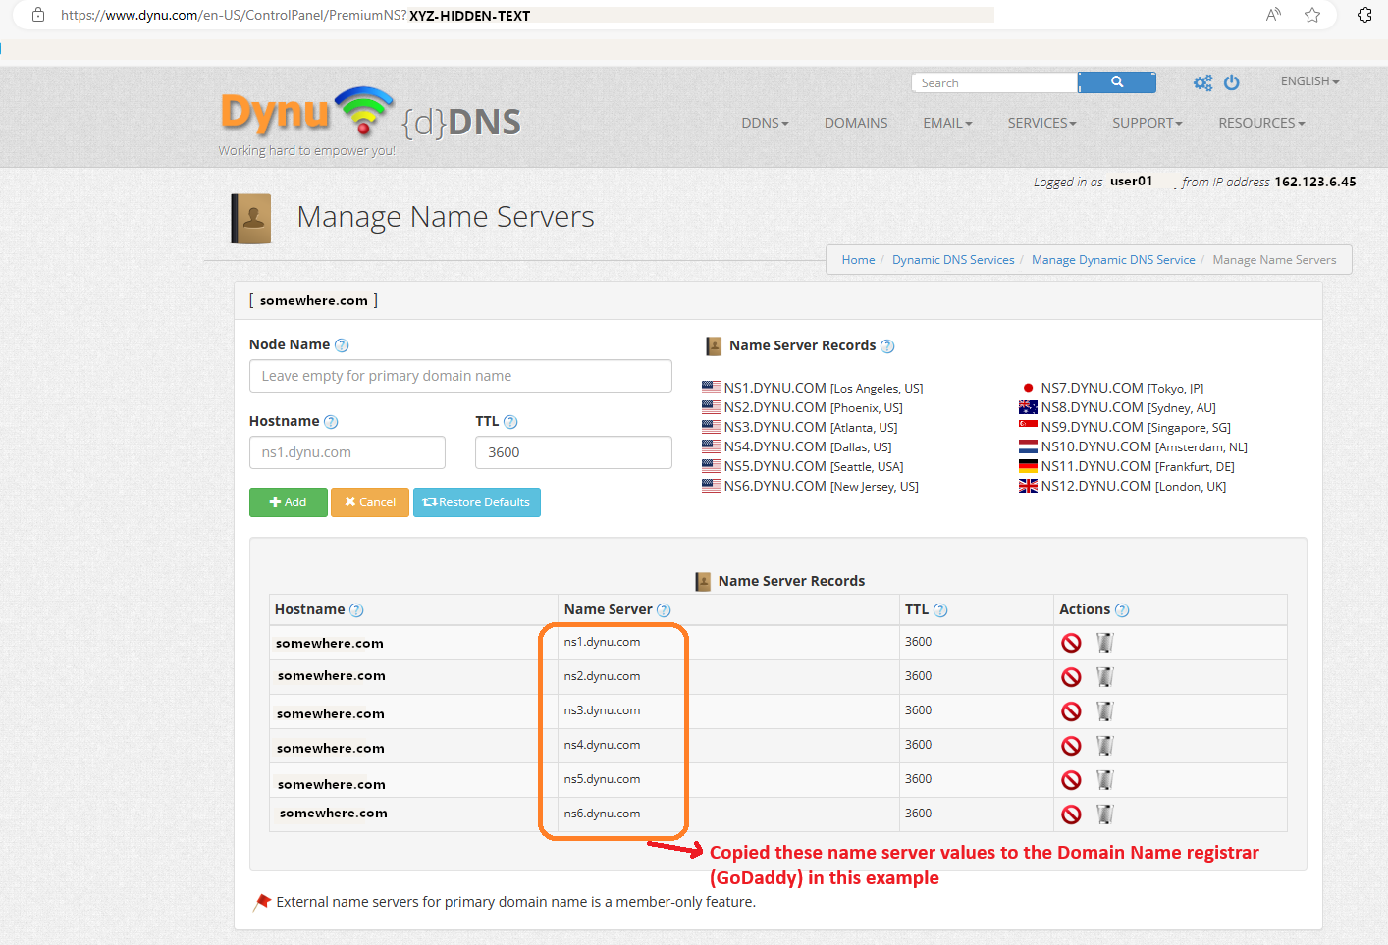Open Manage Dynamic DNS Service breadcrumb
The height and width of the screenshot is (945, 1388).
click(1113, 260)
